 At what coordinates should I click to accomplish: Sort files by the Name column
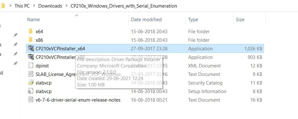pos(33,19)
